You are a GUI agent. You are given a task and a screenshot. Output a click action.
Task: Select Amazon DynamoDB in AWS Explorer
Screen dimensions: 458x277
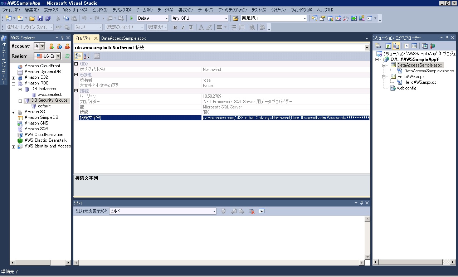click(x=43, y=72)
